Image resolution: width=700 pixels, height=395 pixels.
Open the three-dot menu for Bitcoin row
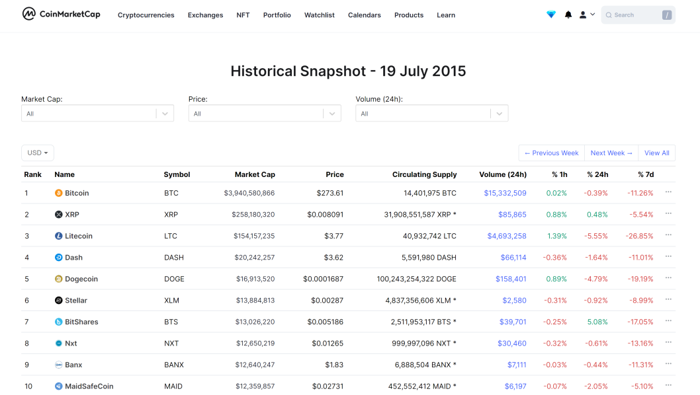(668, 192)
